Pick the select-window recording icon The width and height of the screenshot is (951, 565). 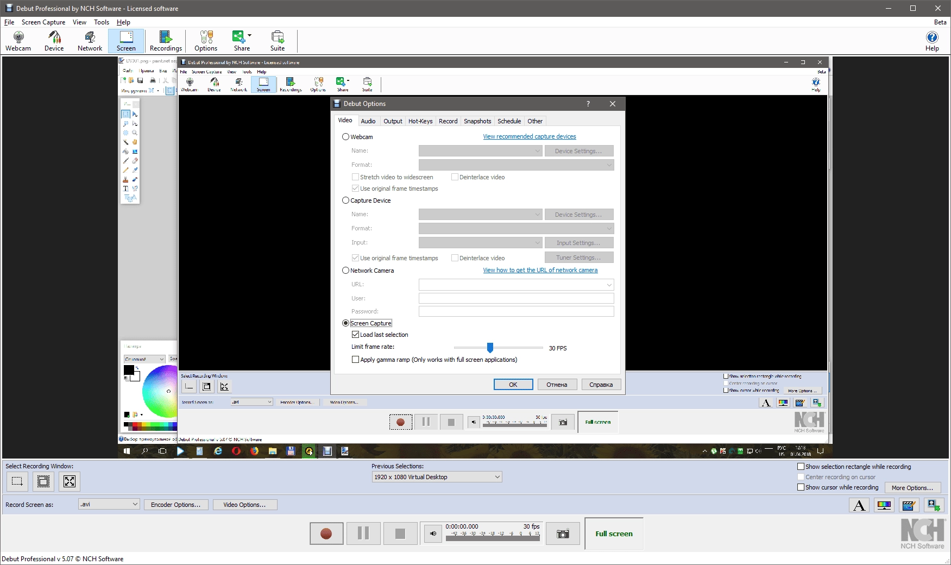point(43,481)
